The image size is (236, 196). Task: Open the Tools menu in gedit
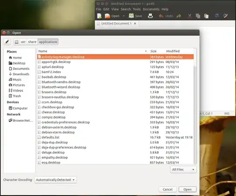pyautogui.click(x=136, y=9)
